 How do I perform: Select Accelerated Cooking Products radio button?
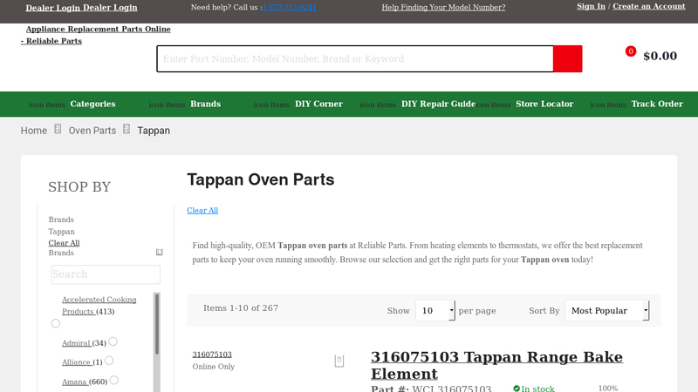pyautogui.click(x=56, y=323)
